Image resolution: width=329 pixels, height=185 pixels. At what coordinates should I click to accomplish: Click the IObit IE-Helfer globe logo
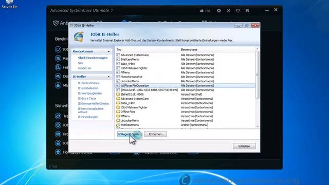pos(79,36)
